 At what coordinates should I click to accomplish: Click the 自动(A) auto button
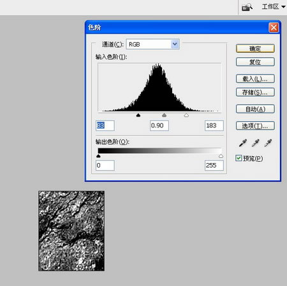pyautogui.click(x=255, y=109)
